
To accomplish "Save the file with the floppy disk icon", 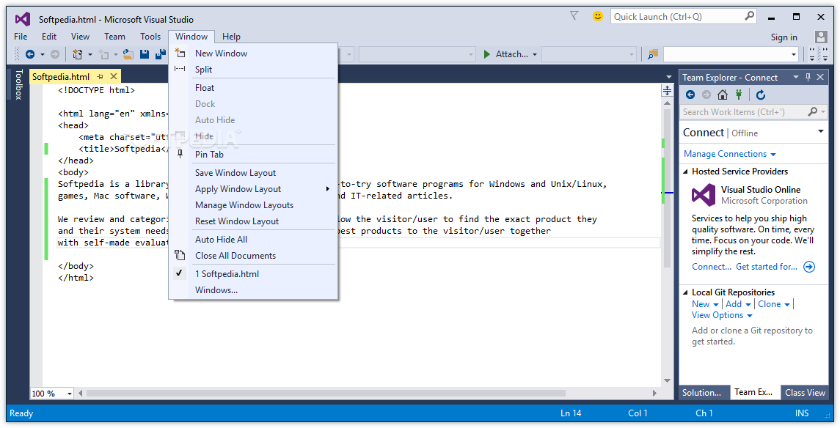I will point(144,54).
